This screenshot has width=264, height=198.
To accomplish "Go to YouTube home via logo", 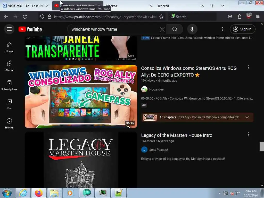I will click(x=30, y=29).
